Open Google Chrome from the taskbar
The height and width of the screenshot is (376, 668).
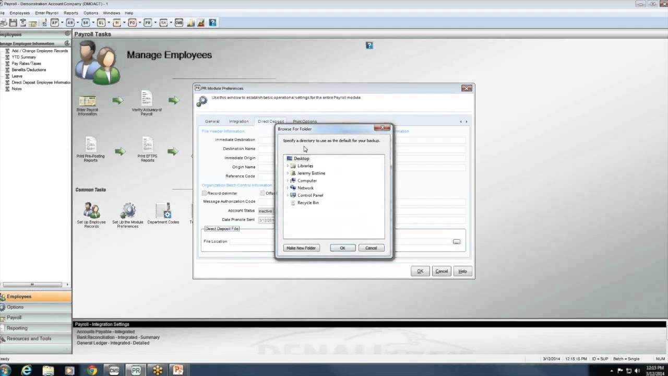coord(92,370)
